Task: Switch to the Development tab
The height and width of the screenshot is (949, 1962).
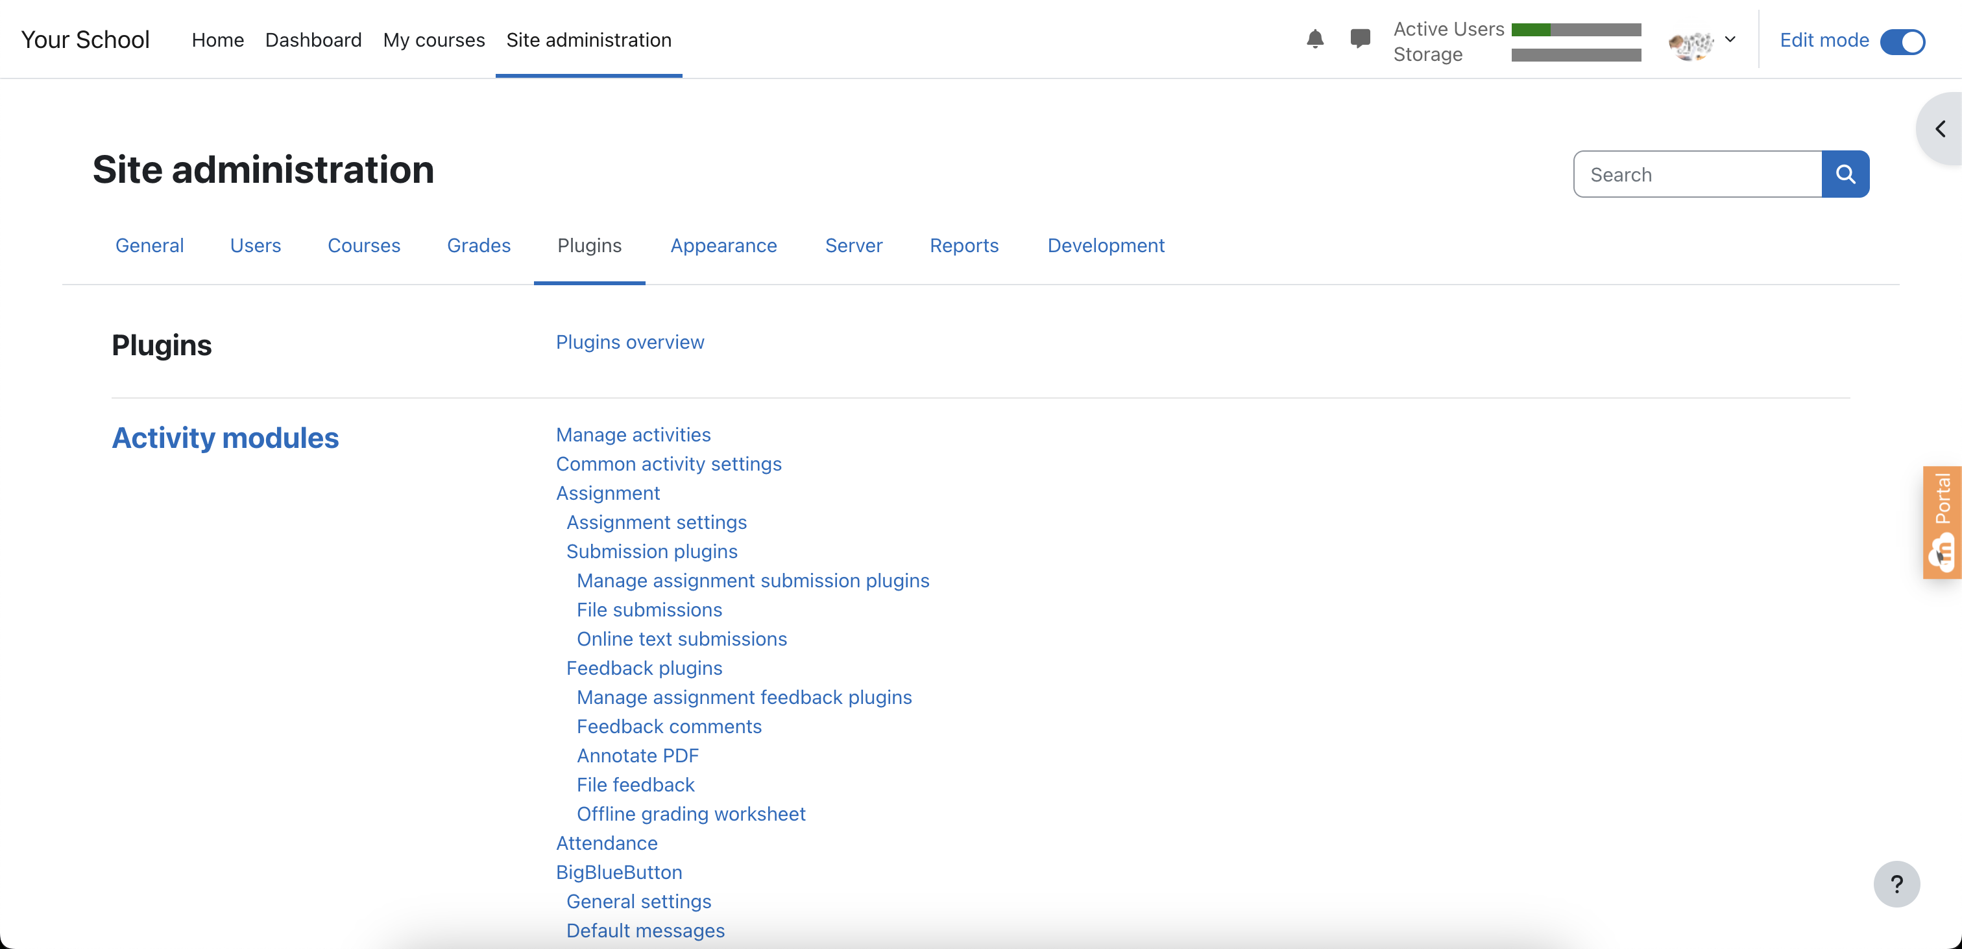Action: (x=1106, y=246)
